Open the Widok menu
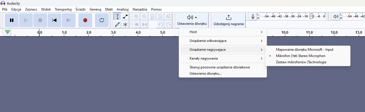The height and width of the screenshot is (112, 365). coord(46,9)
